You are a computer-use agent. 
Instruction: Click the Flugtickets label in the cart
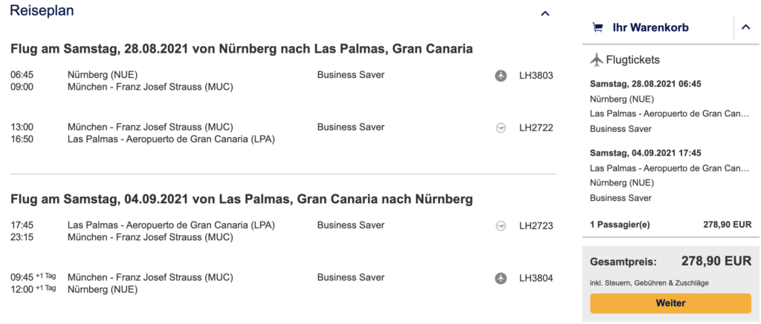(633, 60)
